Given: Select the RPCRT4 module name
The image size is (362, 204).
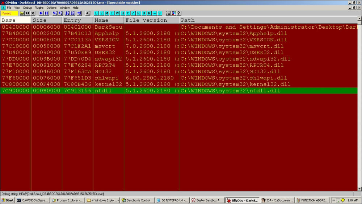Looking at the screenshot, I should point(105,65).
